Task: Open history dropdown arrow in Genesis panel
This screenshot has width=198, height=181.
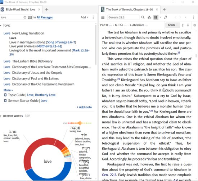Action: [186, 17]
